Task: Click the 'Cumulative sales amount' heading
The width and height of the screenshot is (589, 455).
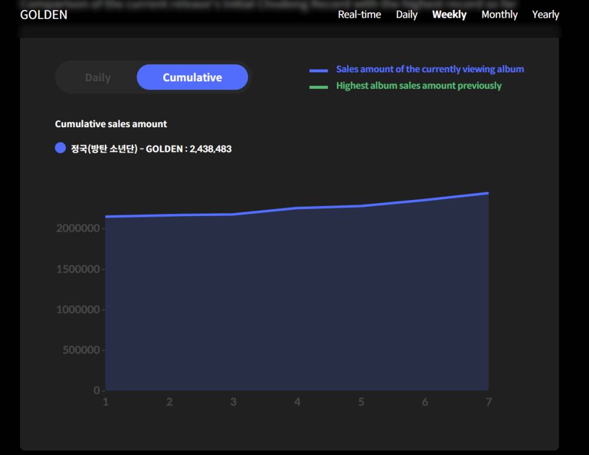Action: (111, 124)
